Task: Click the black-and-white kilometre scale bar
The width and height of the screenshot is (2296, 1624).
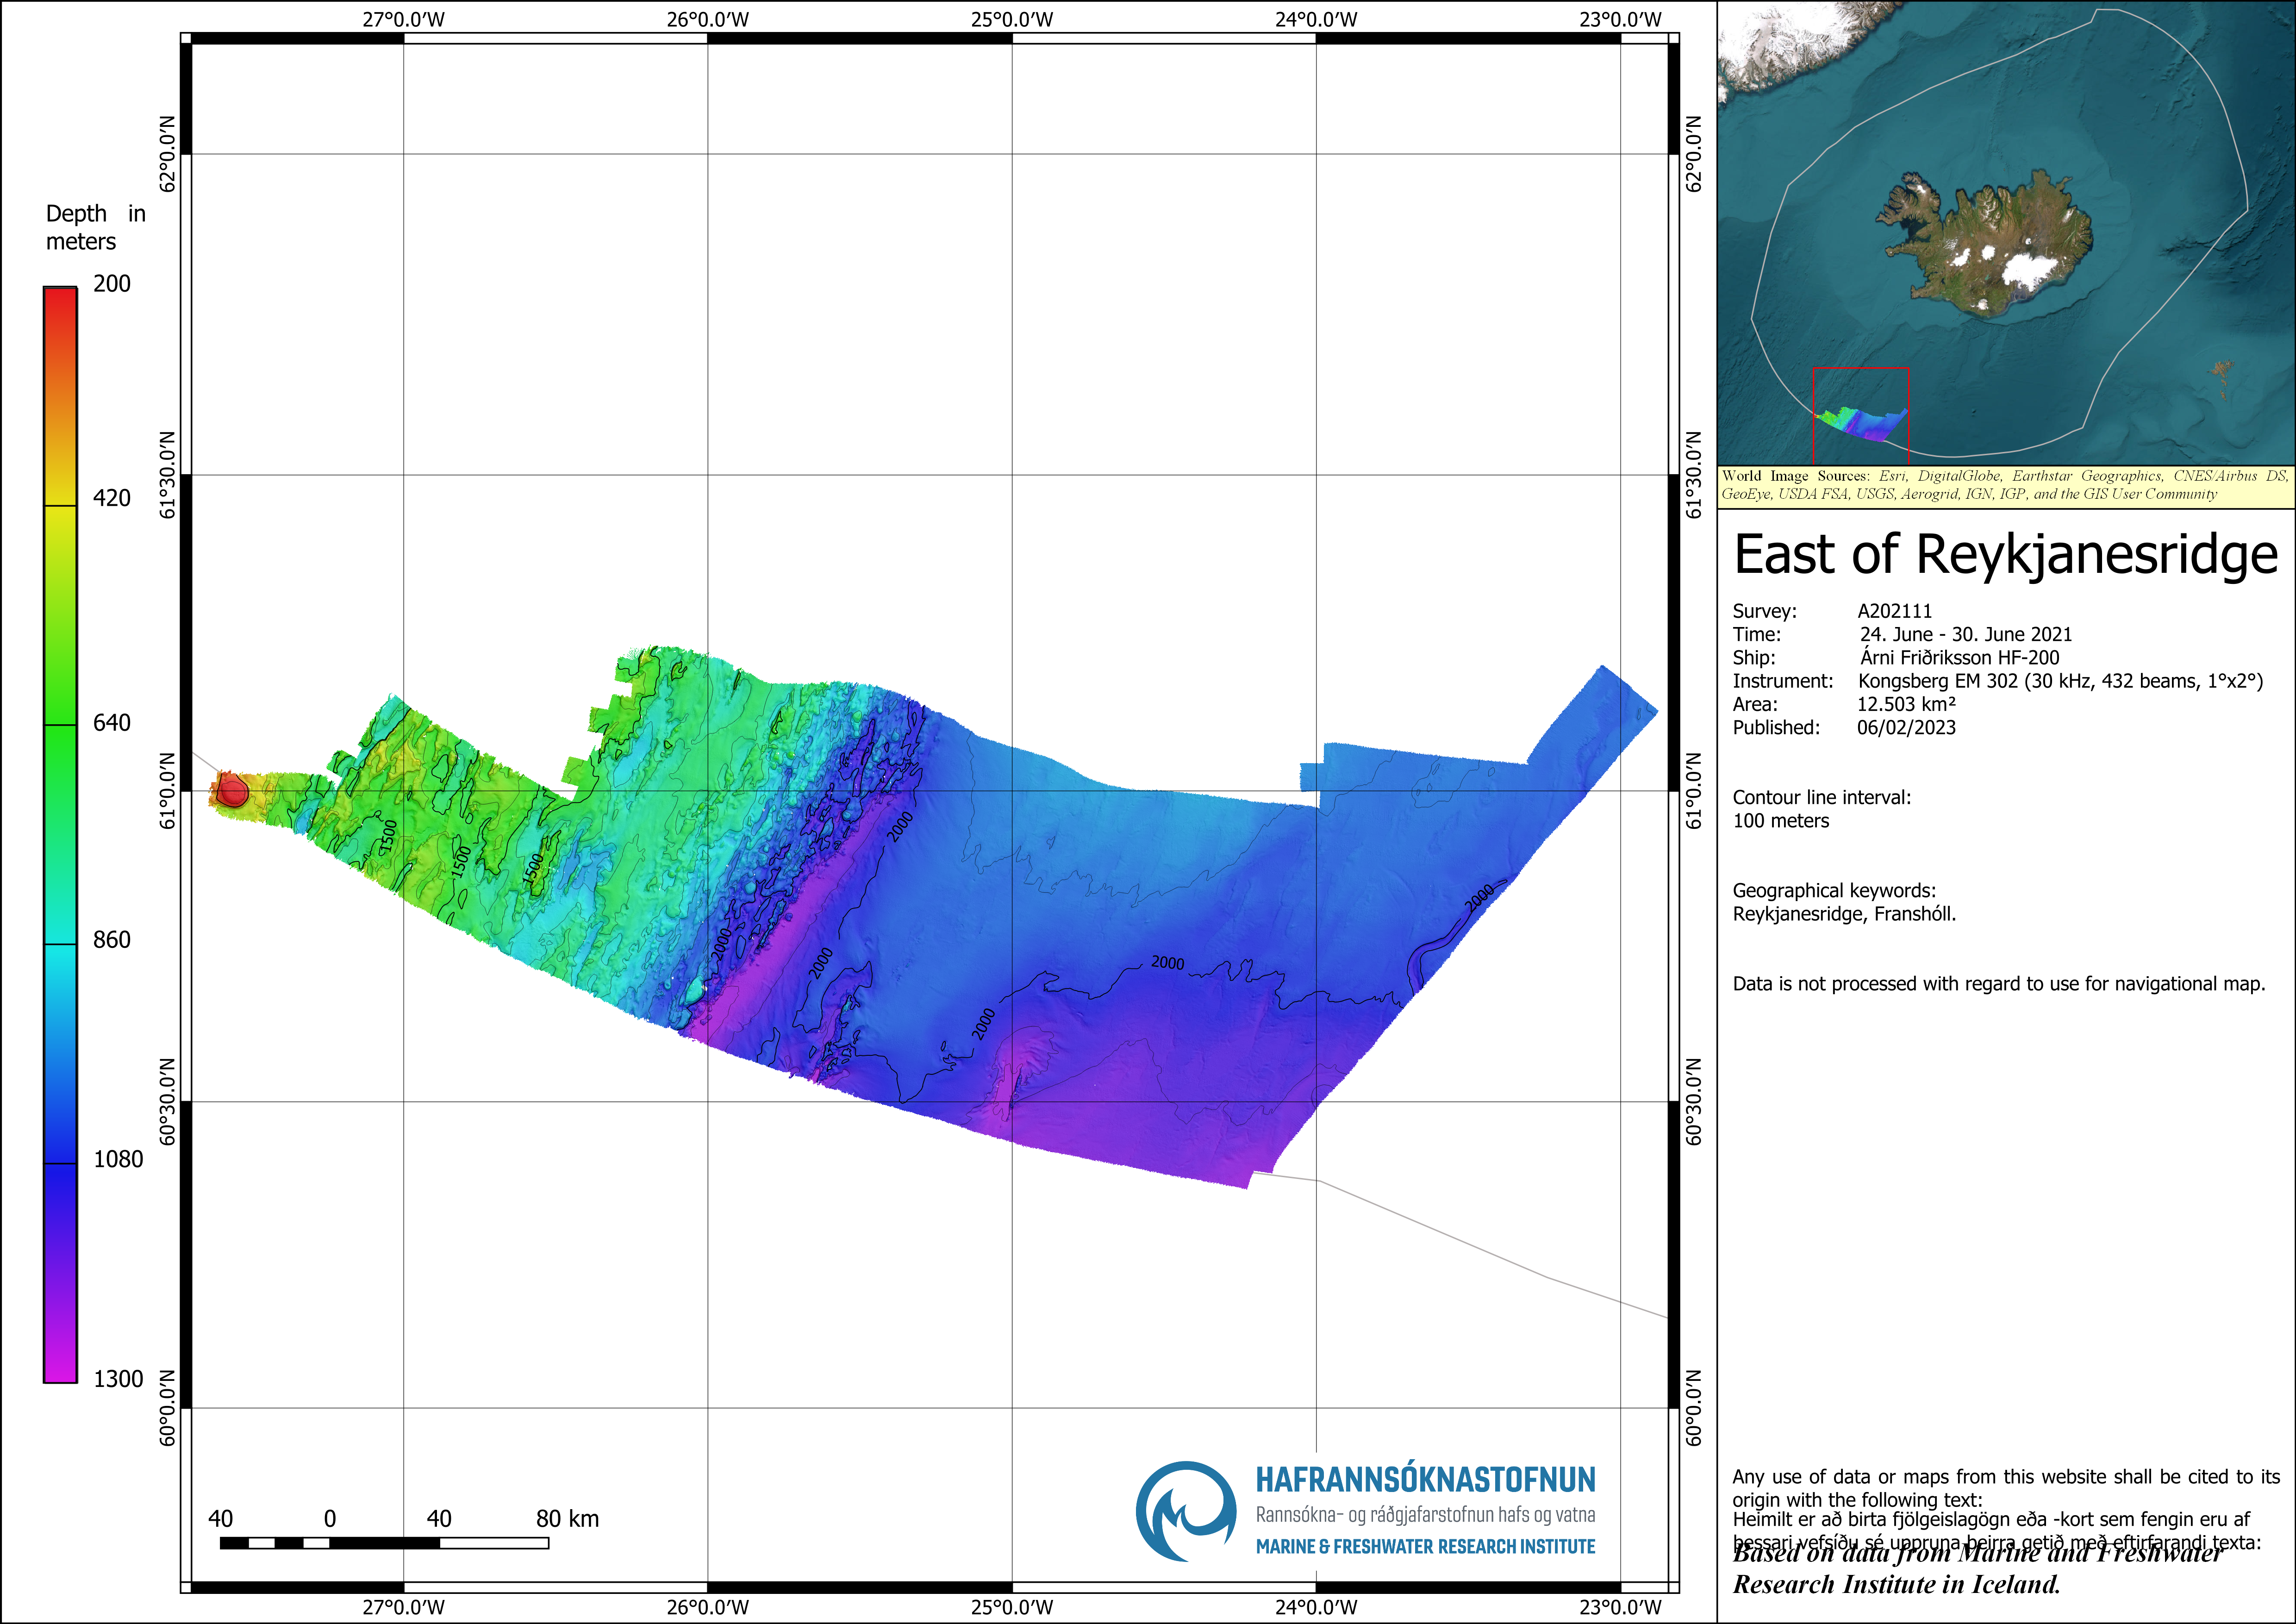Action: (384, 1543)
